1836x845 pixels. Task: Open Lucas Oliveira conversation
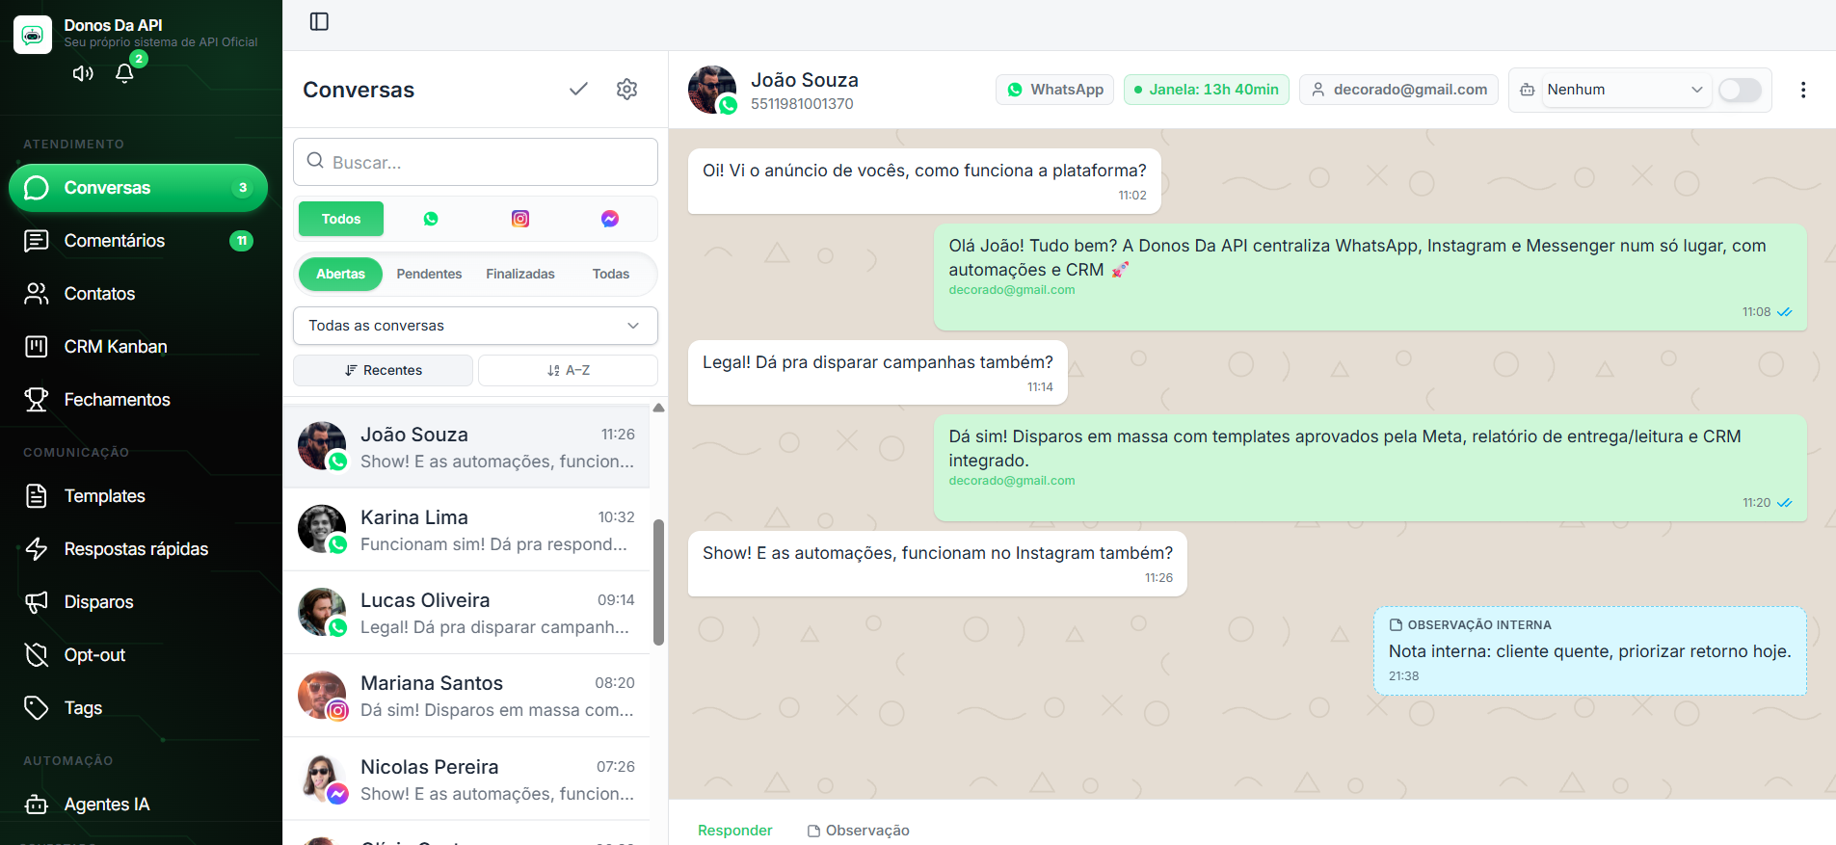point(466,613)
